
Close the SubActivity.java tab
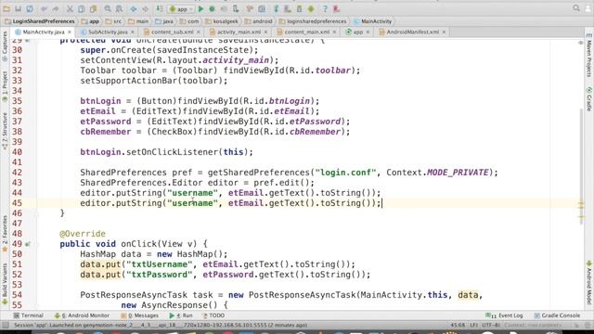(x=132, y=32)
